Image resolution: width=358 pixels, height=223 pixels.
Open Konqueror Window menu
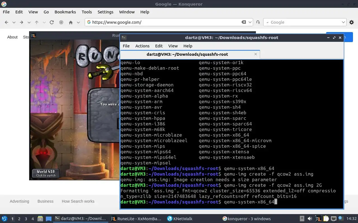click(127, 12)
